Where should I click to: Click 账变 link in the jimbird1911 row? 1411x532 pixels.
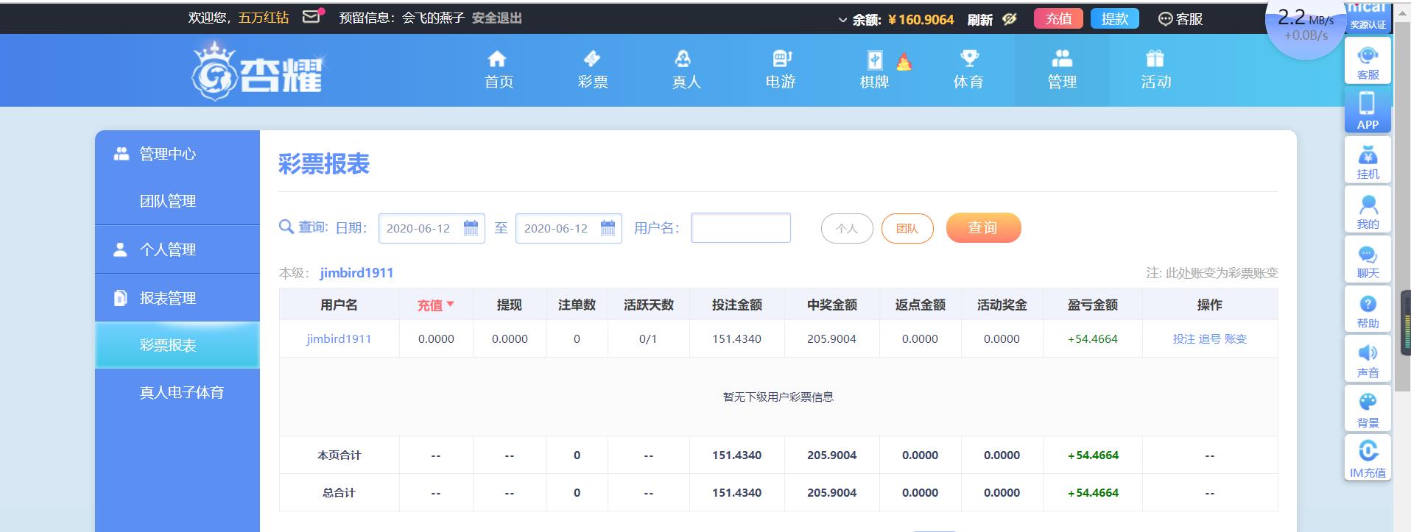coord(1235,338)
